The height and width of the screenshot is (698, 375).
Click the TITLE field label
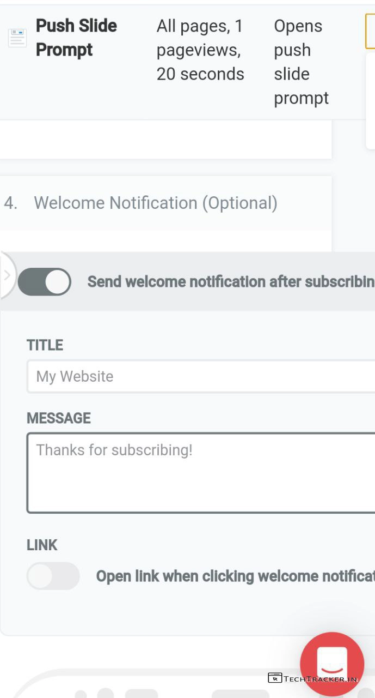point(45,345)
